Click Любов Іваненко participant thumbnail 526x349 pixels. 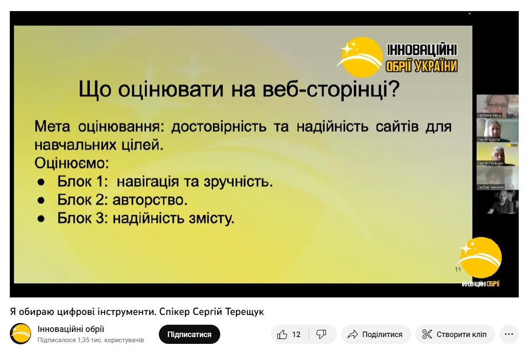pos(497,178)
